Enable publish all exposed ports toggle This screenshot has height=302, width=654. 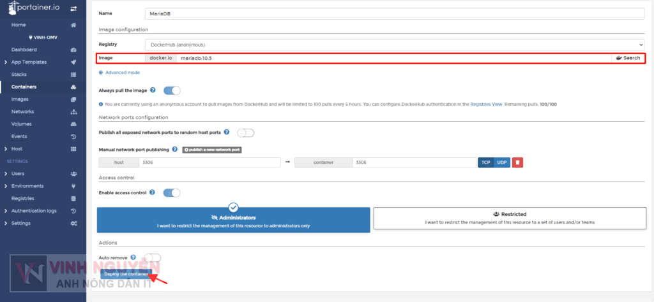[245, 133]
